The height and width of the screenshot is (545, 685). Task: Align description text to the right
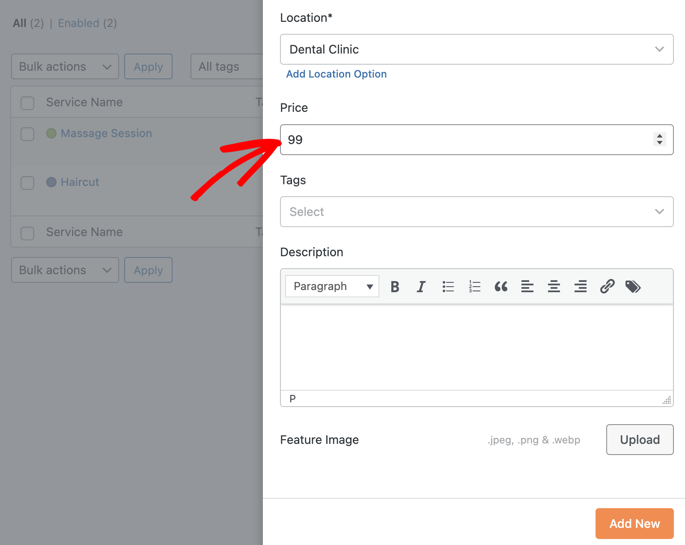click(x=581, y=287)
